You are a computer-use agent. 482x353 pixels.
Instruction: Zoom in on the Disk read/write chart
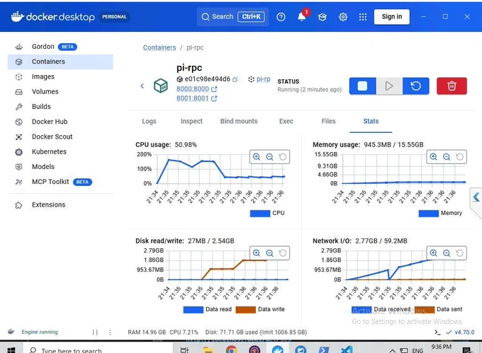[x=257, y=253]
